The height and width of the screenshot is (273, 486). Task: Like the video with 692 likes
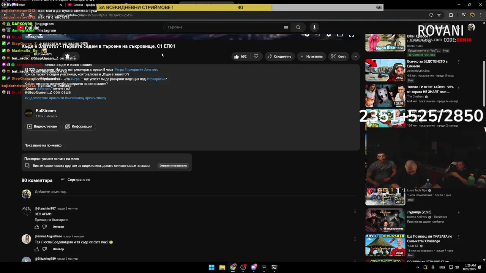pos(240,56)
